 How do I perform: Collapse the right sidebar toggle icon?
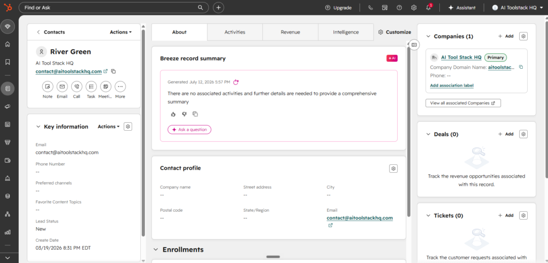[414, 45]
